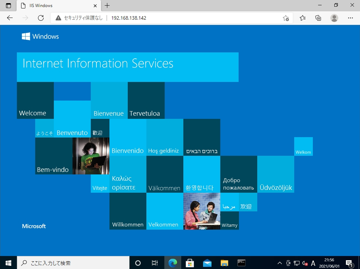Click the Hoş geldiniz tile
Image resolution: width=360 pixels, height=269 pixels.
pos(165,137)
